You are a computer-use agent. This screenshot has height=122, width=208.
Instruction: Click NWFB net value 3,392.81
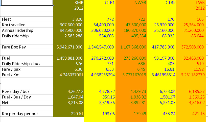click(138, 103)
